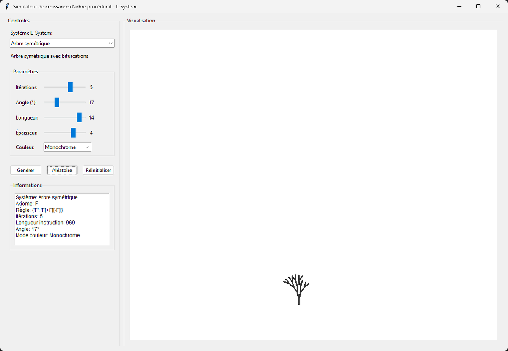Click the Angle slider handle
This screenshot has height=351, width=508.
(58, 102)
